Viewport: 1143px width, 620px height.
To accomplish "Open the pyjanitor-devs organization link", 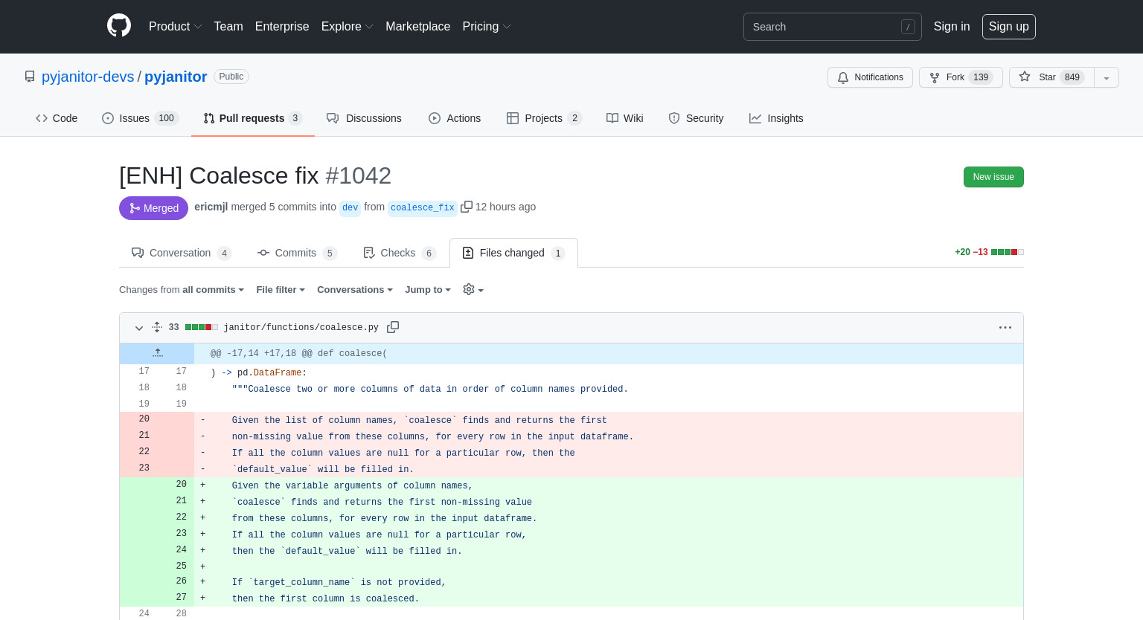I will click(88, 77).
